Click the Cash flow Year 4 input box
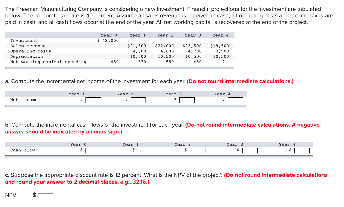This screenshot has height=207, width=344. tap(302, 150)
